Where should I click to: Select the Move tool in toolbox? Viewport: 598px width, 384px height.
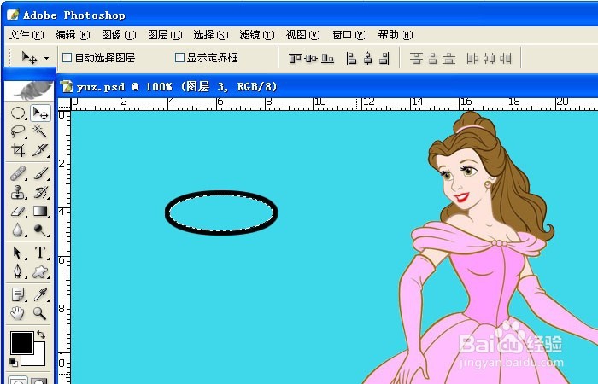tap(40, 113)
